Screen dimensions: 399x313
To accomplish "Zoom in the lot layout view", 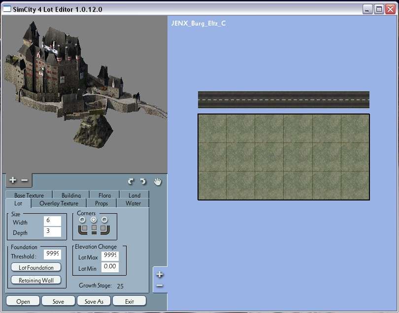I will pyautogui.click(x=160, y=274).
